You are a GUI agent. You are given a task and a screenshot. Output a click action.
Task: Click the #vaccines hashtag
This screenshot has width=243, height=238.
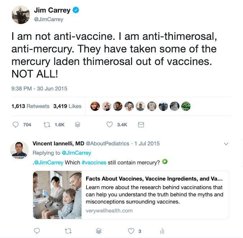pos(94,162)
